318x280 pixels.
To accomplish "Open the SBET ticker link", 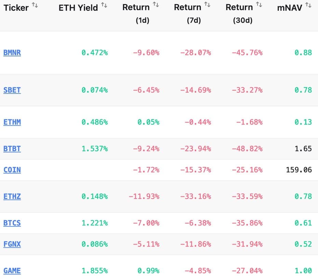I will 12,90.
